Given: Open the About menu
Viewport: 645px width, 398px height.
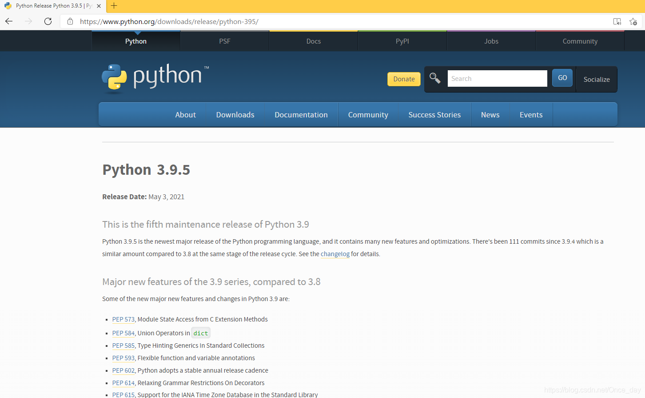Looking at the screenshot, I should 186,115.
